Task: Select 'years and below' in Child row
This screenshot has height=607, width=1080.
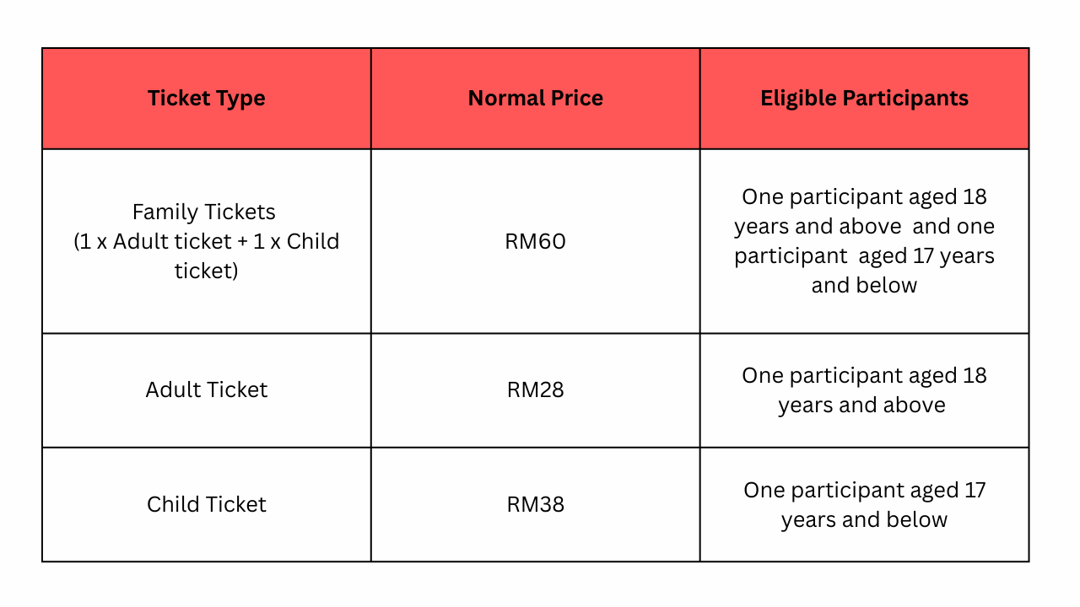Action: tap(865, 520)
